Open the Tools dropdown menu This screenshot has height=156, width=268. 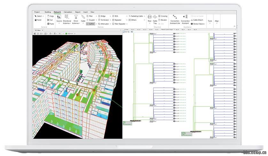coord(210,22)
